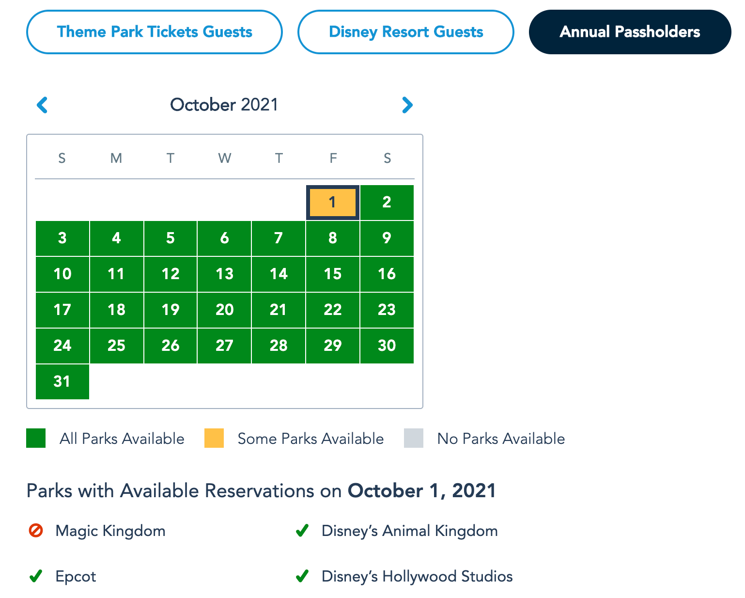Choose October 15 in the calendar

coord(332,274)
